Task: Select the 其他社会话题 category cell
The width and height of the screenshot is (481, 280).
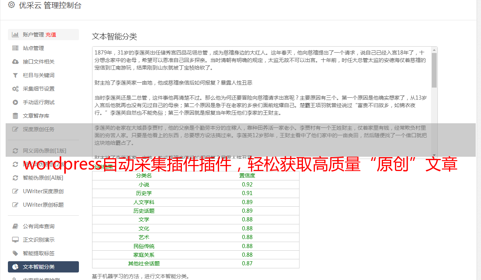Action: pyautogui.click(x=144, y=263)
